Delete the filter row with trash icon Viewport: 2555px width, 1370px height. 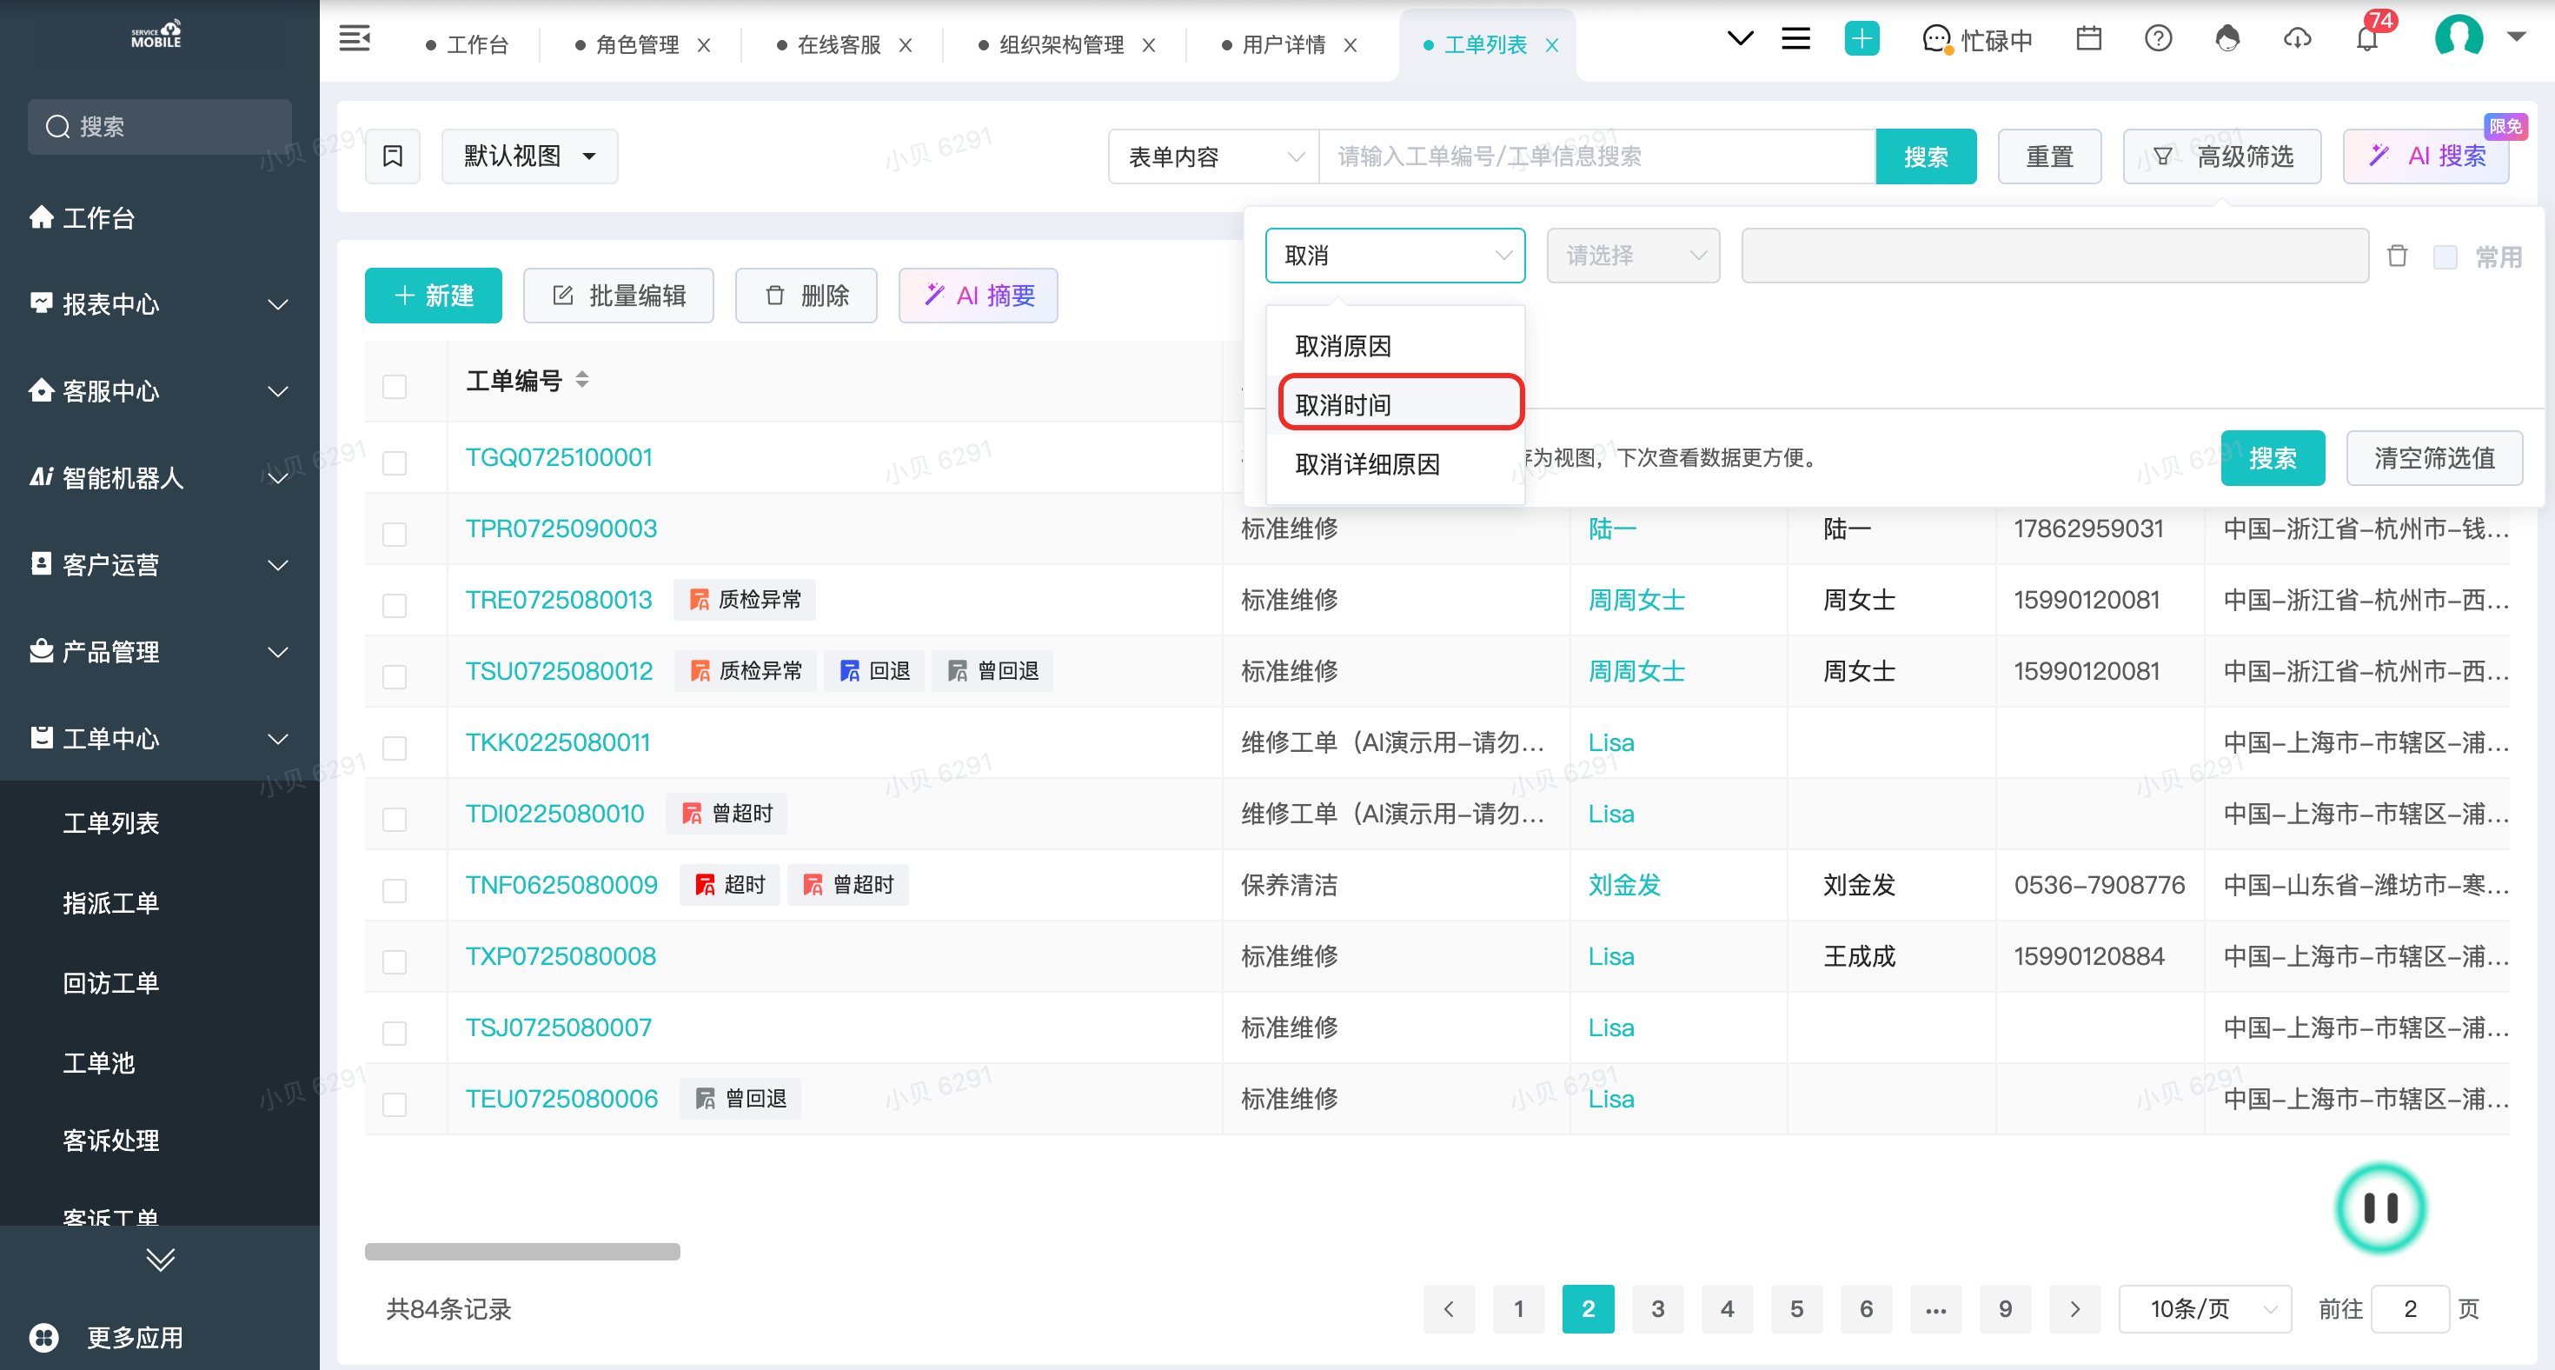pyautogui.click(x=2398, y=256)
